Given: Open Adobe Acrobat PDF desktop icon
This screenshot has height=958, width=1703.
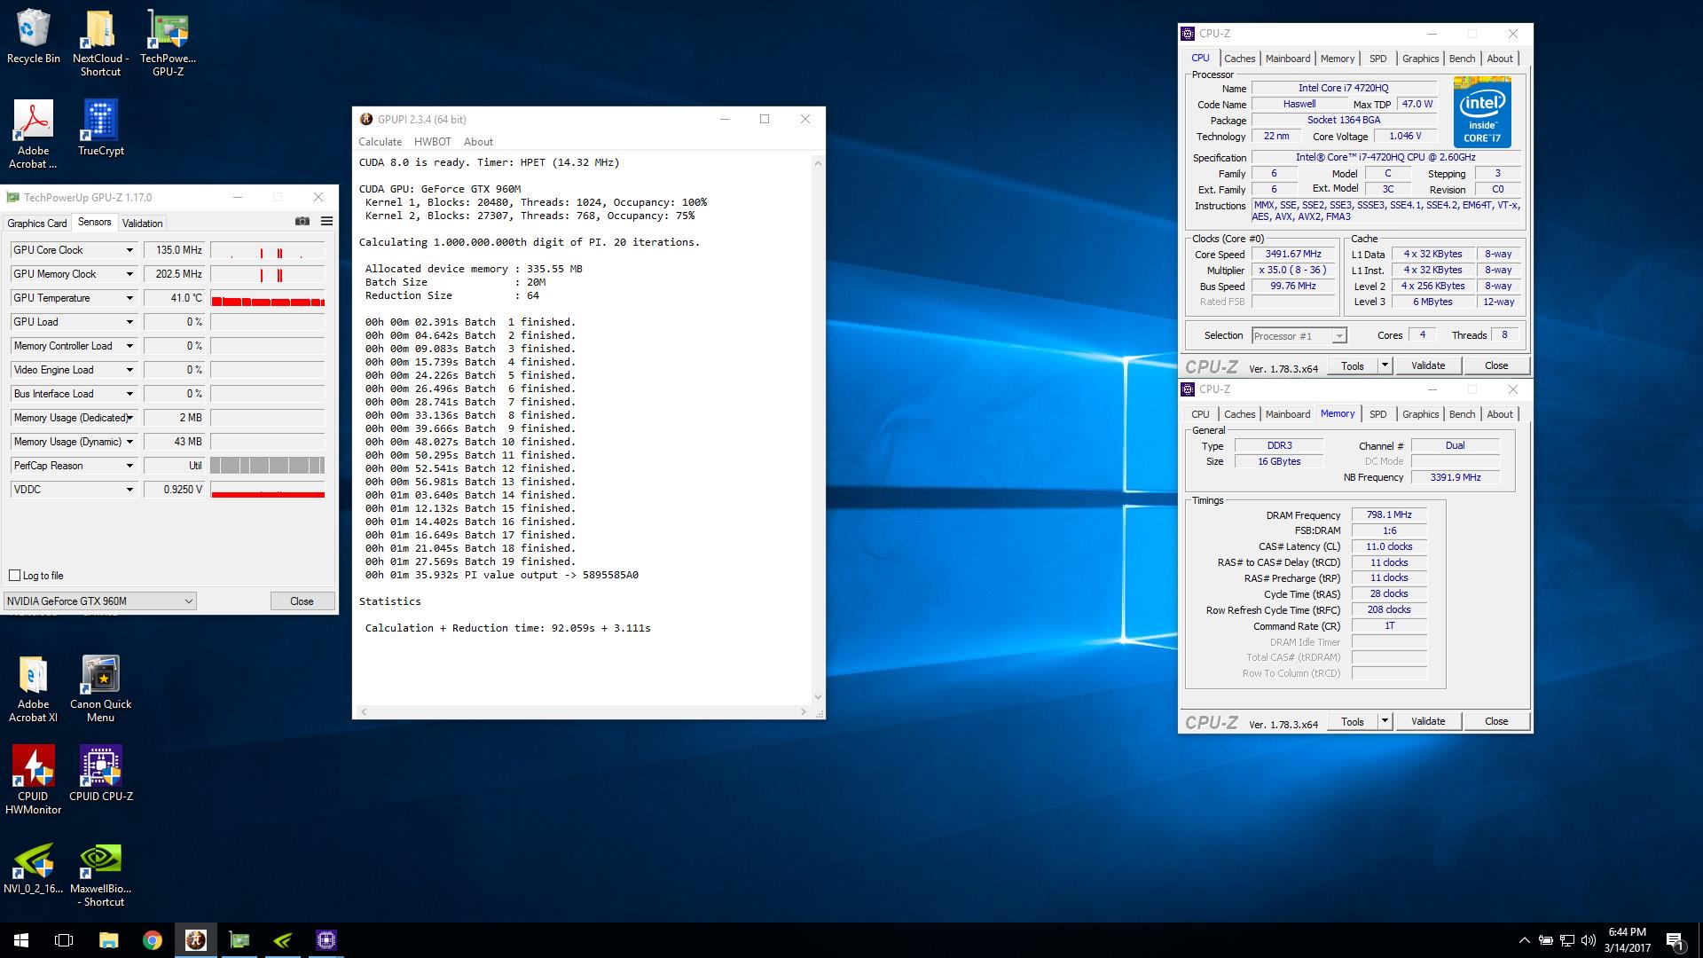Looking at the screenshot, I should coord(33,134).
